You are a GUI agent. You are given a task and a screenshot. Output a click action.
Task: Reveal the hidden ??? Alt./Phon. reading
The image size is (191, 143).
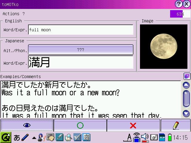coord(81,50)
